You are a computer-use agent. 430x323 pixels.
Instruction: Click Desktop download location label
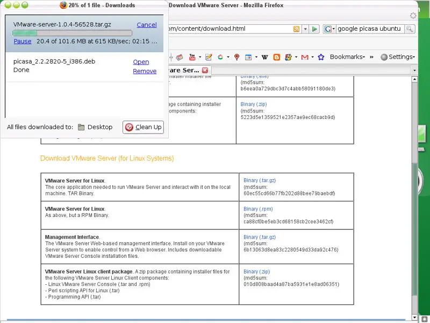coord(100,127)
